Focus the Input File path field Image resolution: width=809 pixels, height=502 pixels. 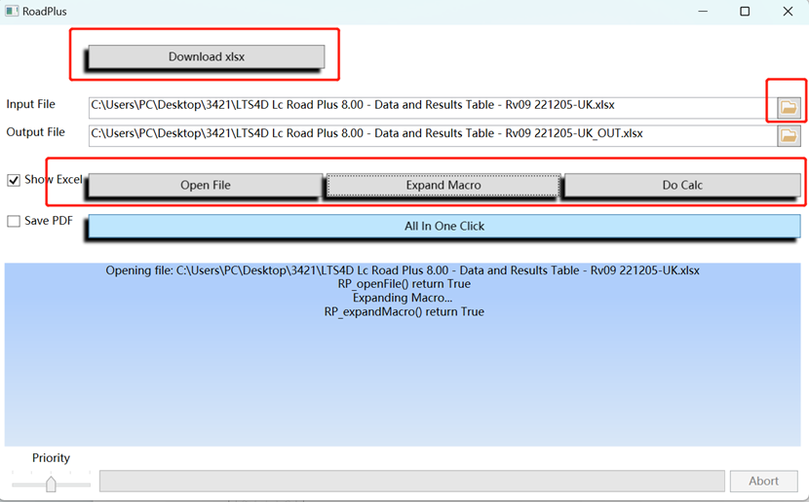pyautogui.click(x=433, y=108)
